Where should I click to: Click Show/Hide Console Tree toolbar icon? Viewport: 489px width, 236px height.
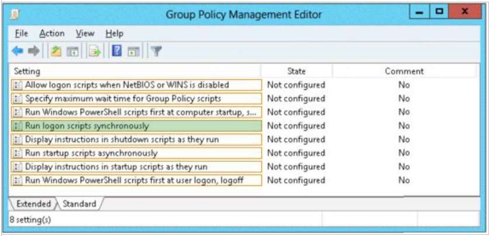click(72, 52)
